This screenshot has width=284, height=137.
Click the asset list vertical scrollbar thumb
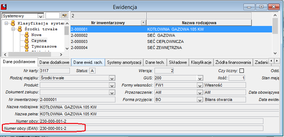275,26
